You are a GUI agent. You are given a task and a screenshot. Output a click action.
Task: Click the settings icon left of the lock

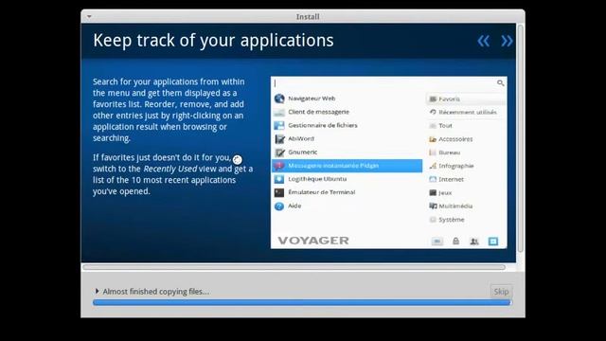(x=437, y=242)
